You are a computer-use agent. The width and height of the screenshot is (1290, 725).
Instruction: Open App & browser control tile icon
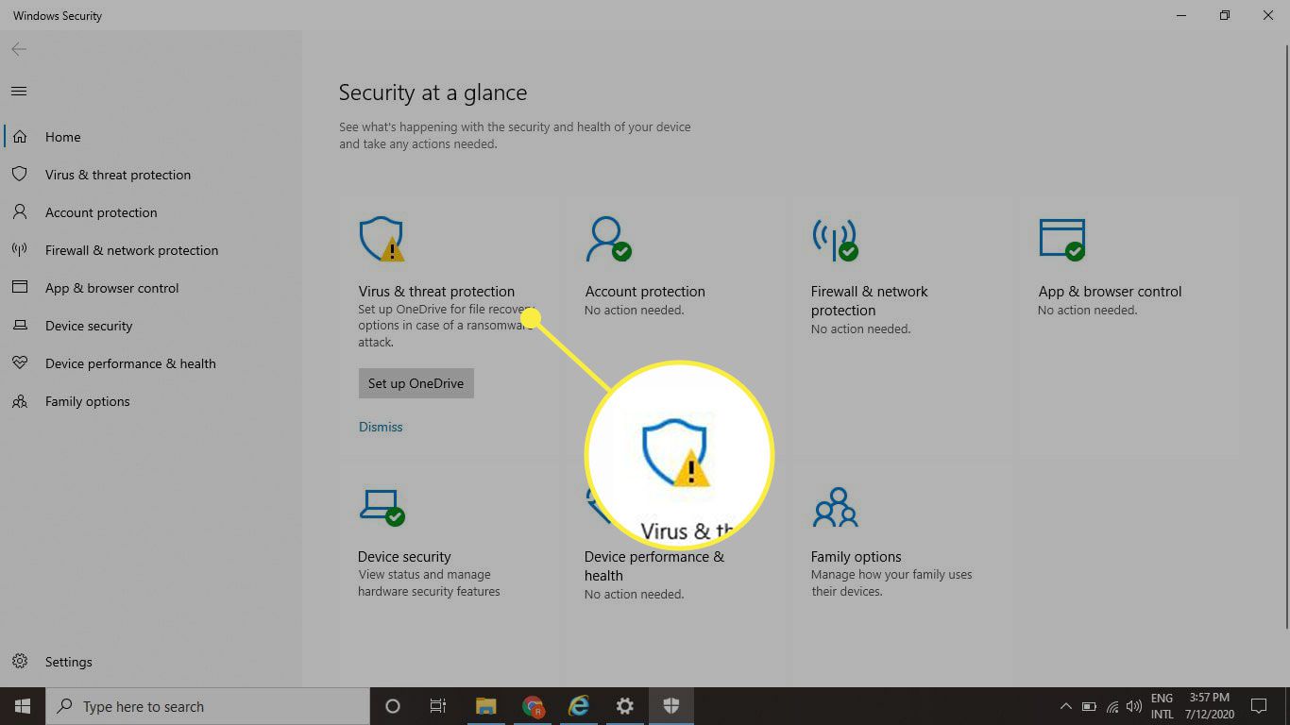point(1062,239)
